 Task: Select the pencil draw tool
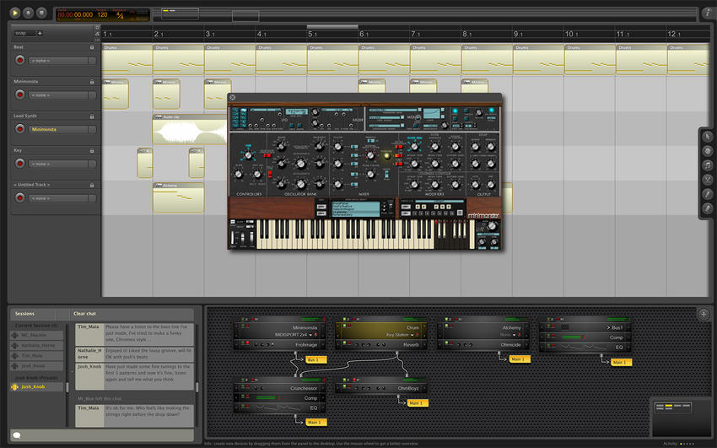[x=708, y=194]
